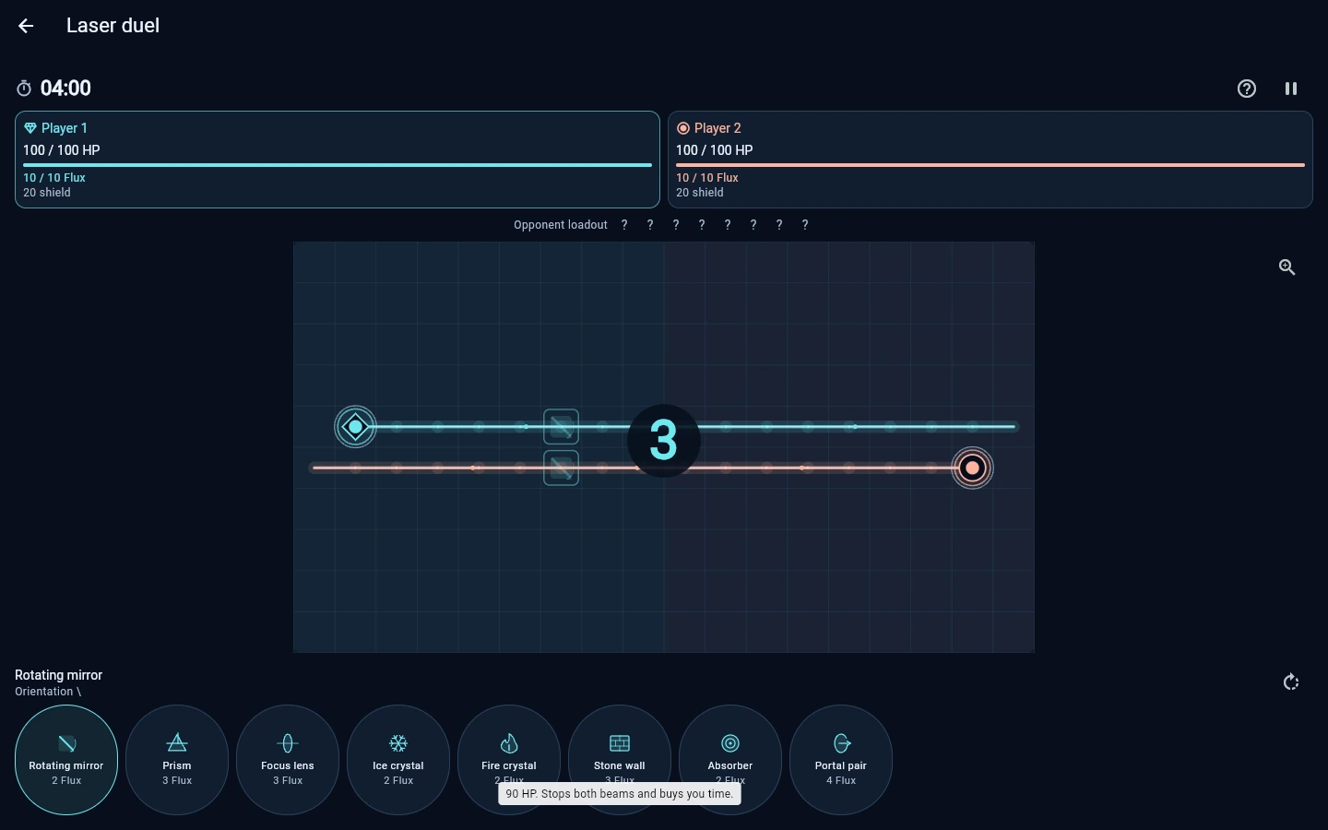Viewport: 1328px width, 830px height.
Task: Click the Player 2 health bar
Action: click(990, 165)
